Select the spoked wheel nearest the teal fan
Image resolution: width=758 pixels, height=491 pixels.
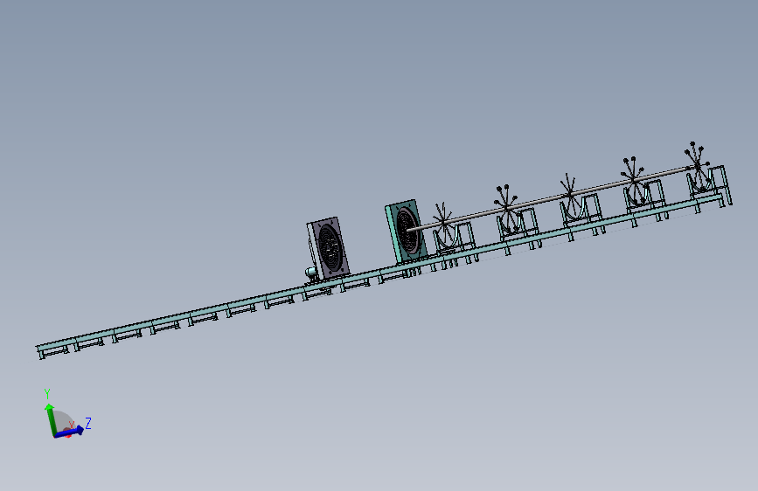pyautogui.click(x=442, y=222)
